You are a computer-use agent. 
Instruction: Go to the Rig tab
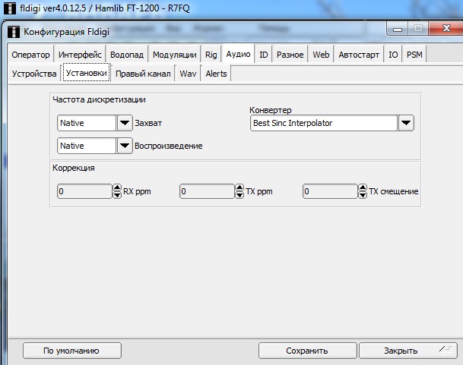pos(211,55)
